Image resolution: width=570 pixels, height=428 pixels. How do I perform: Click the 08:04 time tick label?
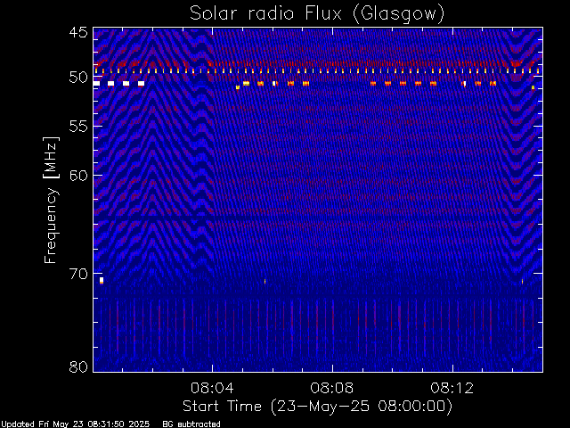(212, 388)
